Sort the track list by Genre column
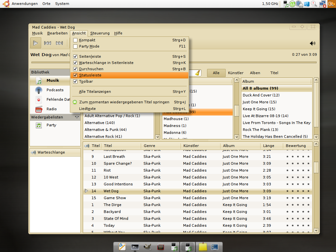Viewport: 336px width, 252px height. click(x=149, y=146)
